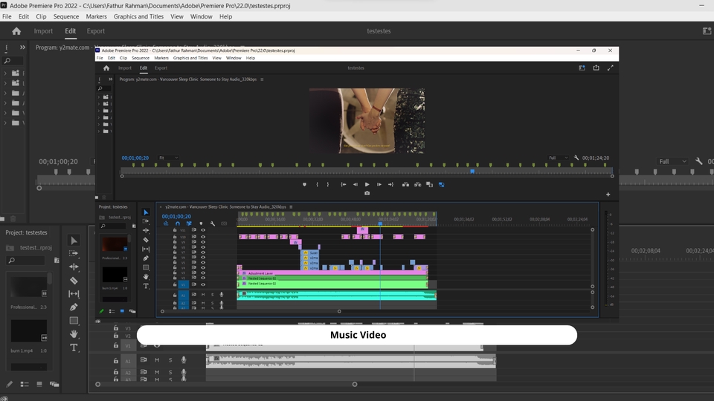Click the Add Marker button under the monitor
The height and width of the screenshot is (401, 714).
click(304, 184)
